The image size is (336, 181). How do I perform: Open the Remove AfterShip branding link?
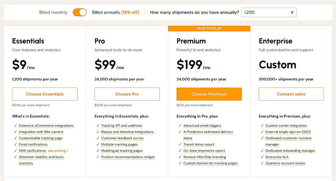point(204,157)
